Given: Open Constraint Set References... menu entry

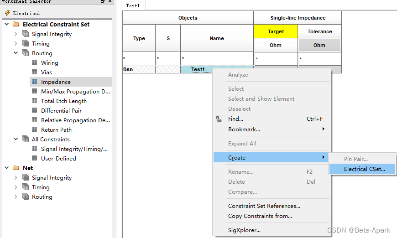Looking at the screenshot, I should (x=264, y=206).
